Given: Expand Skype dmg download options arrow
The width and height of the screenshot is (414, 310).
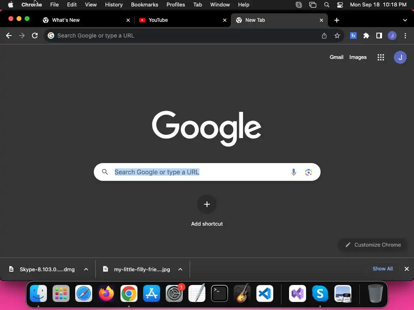Looking at the screenshot, I should 86,269.
